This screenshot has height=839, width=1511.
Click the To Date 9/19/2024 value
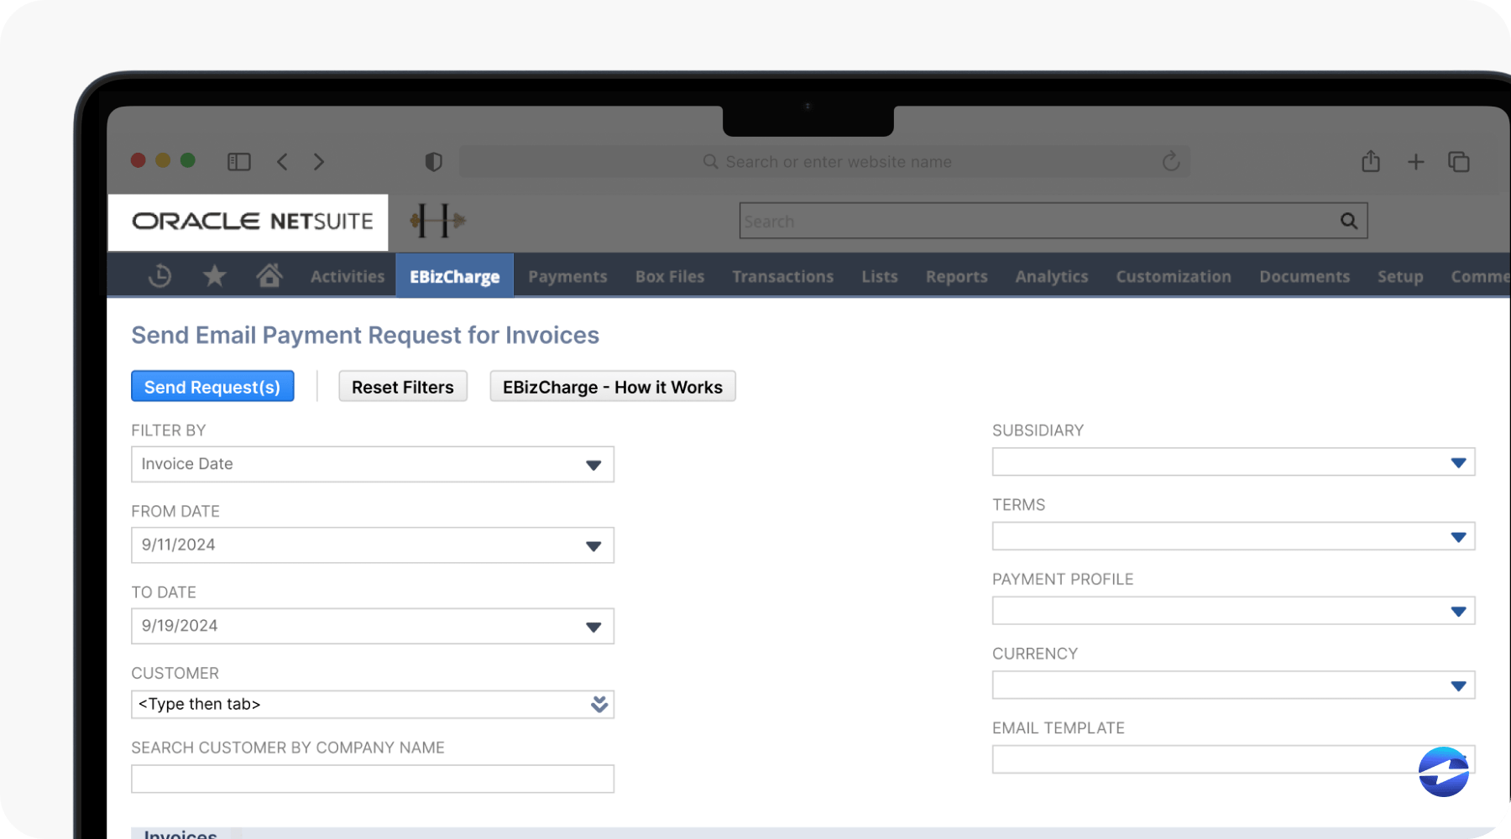(x=180, y=626)
